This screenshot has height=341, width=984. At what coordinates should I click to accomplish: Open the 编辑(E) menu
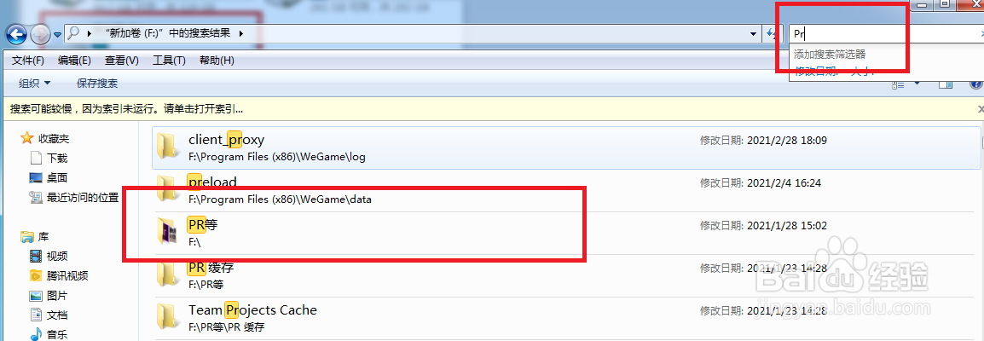tap(74, 61)
